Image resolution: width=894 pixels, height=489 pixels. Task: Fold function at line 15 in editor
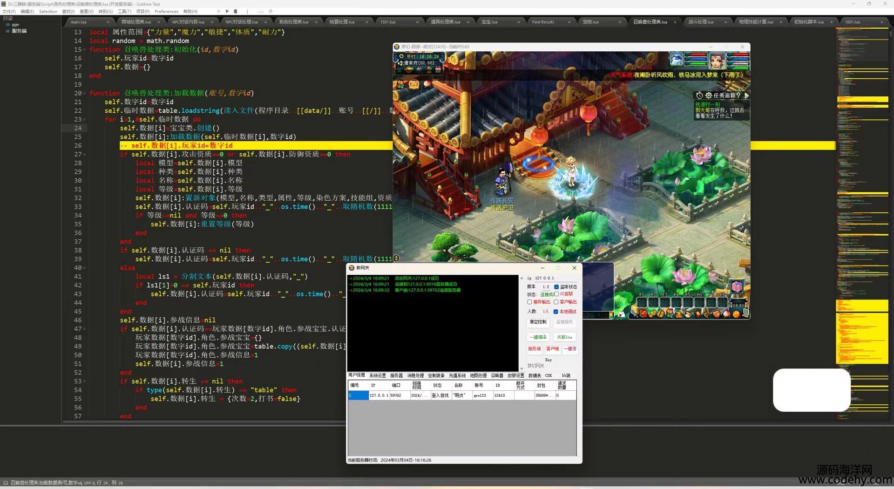click(85, 49)
